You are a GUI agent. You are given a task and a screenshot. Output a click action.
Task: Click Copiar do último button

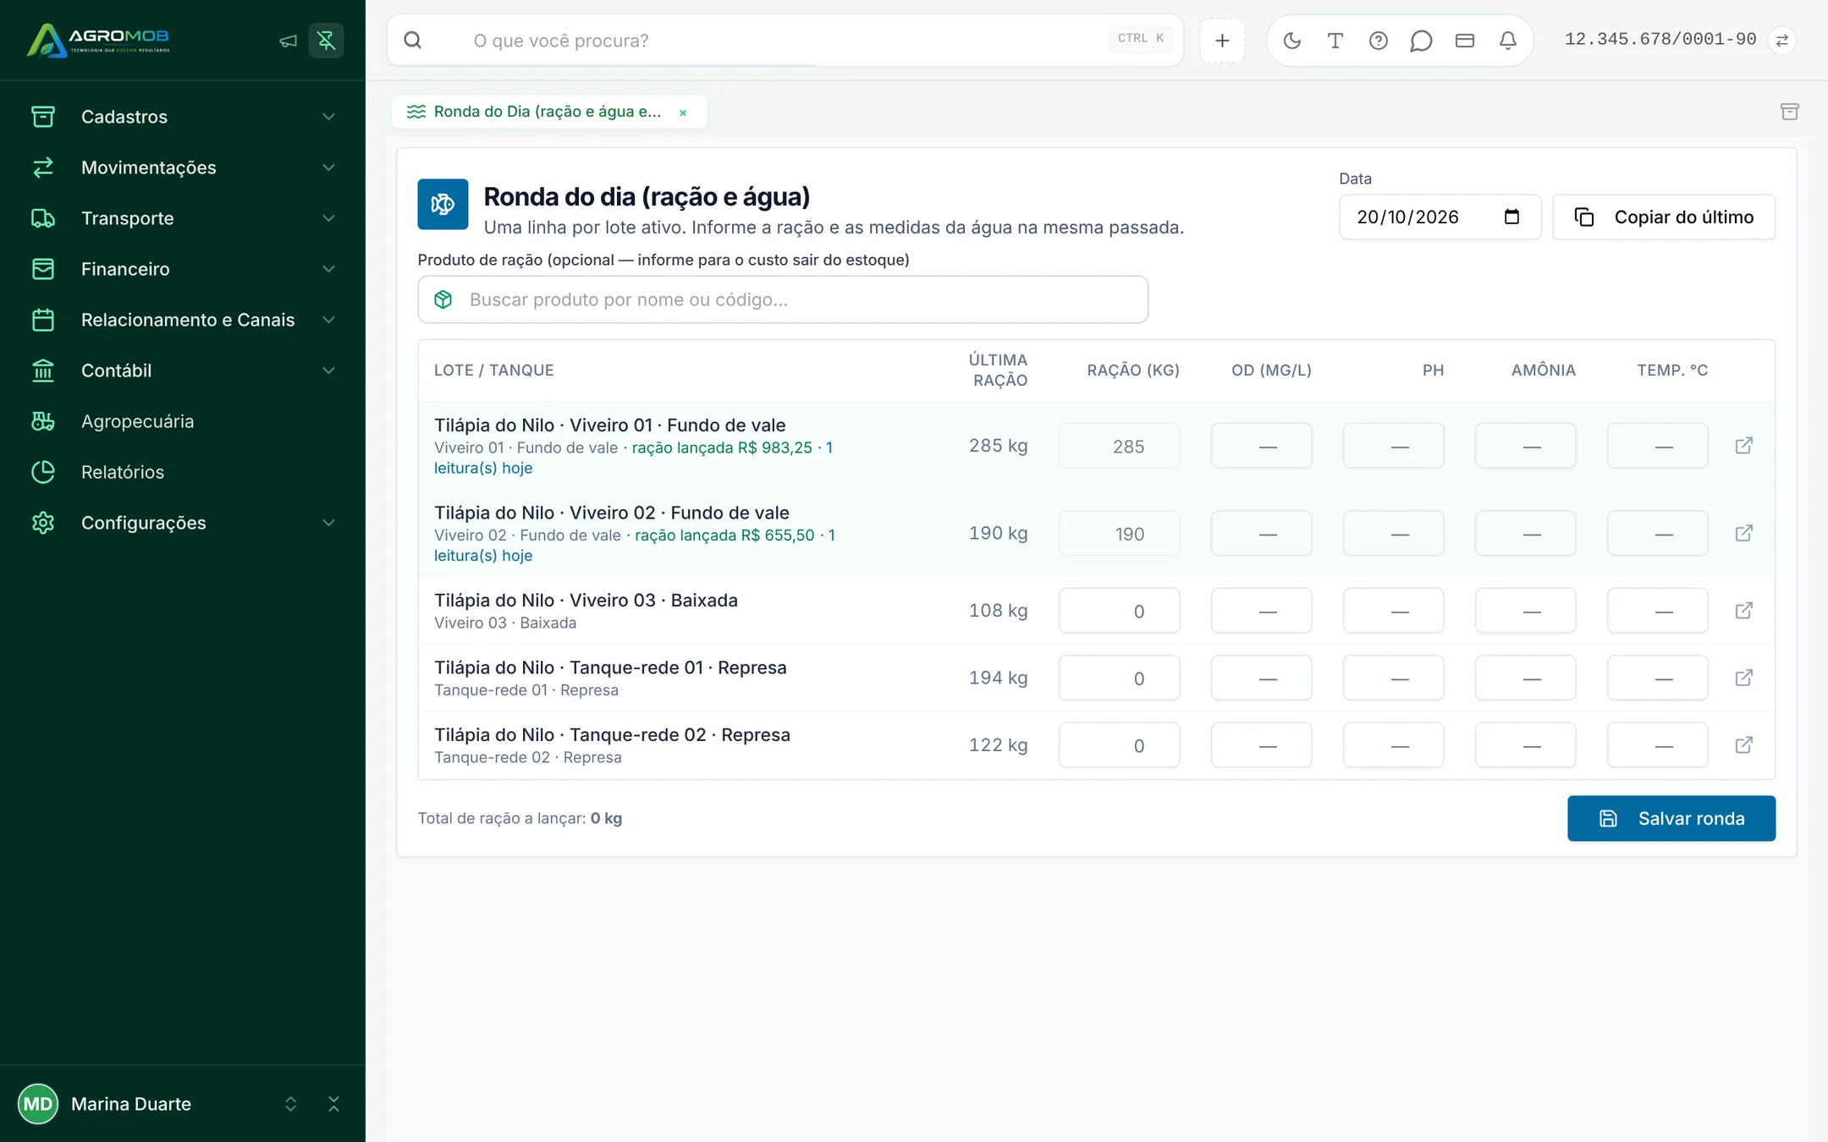coord(1664,217)
